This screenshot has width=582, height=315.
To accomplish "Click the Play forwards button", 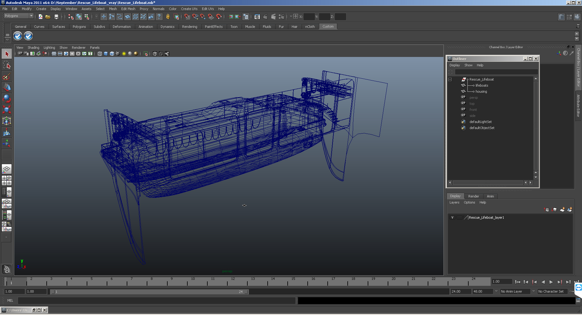I will coord(551,282).
